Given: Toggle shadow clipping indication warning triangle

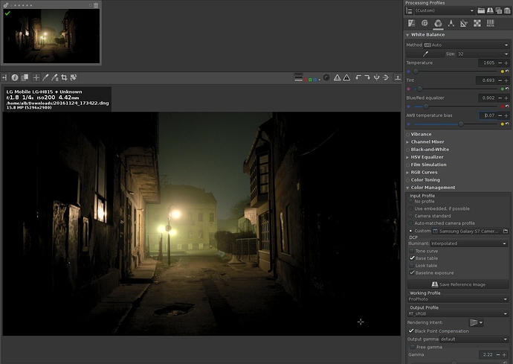Looking at the screenshot, I should 337,77.
